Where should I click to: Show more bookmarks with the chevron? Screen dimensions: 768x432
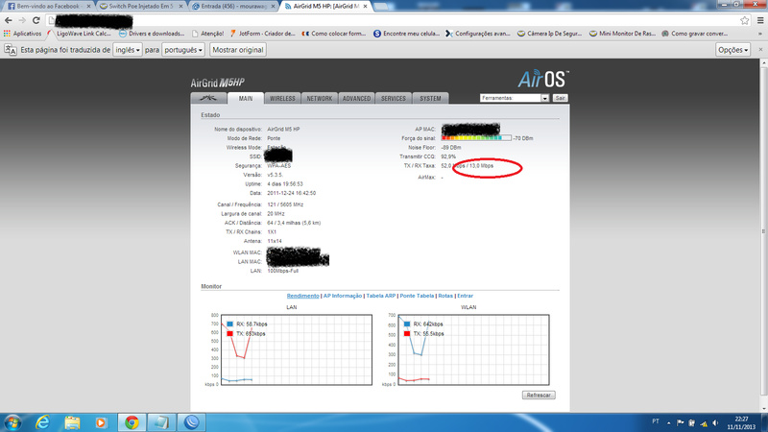[x=760, y=34]
